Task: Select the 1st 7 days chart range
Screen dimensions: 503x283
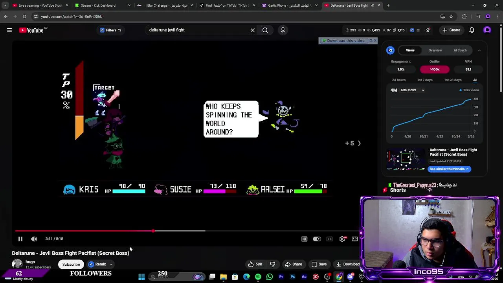Action: point(425,80)
